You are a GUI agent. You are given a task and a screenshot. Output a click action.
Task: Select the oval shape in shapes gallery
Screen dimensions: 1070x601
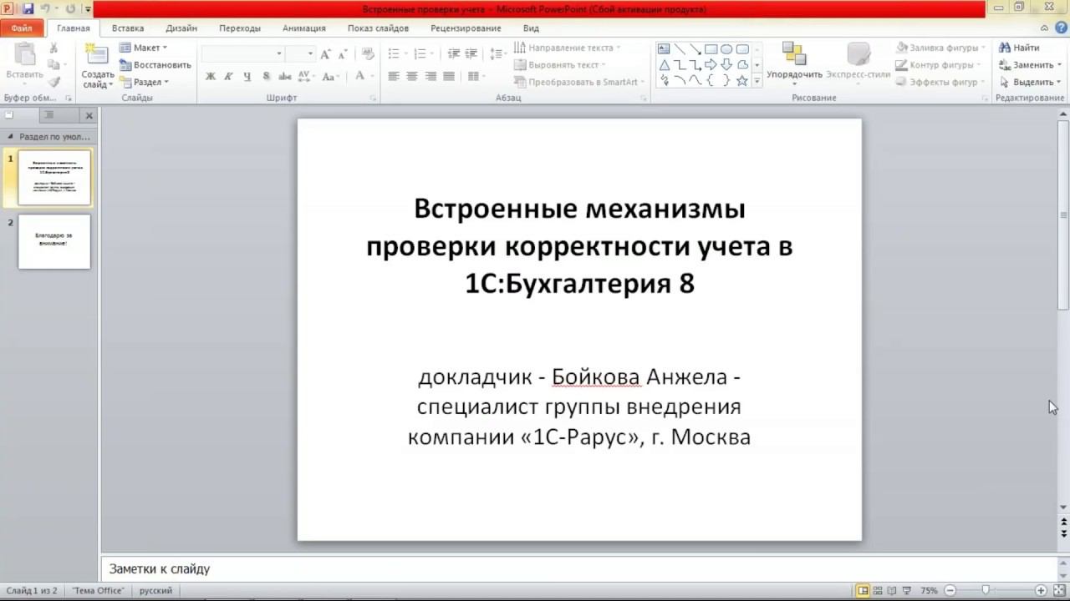726,49
